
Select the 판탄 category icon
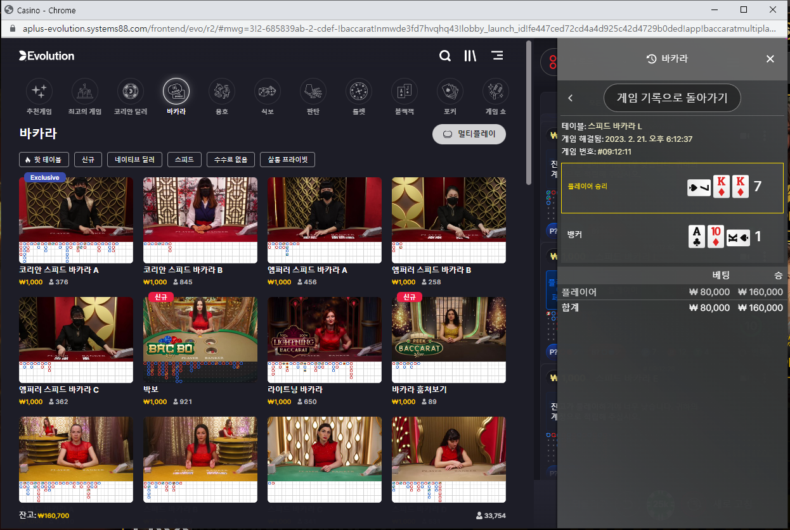(x=313, y=92)
